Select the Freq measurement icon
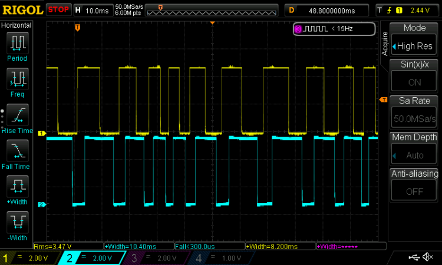The image size is (442, 265). [x=18, y=78]
